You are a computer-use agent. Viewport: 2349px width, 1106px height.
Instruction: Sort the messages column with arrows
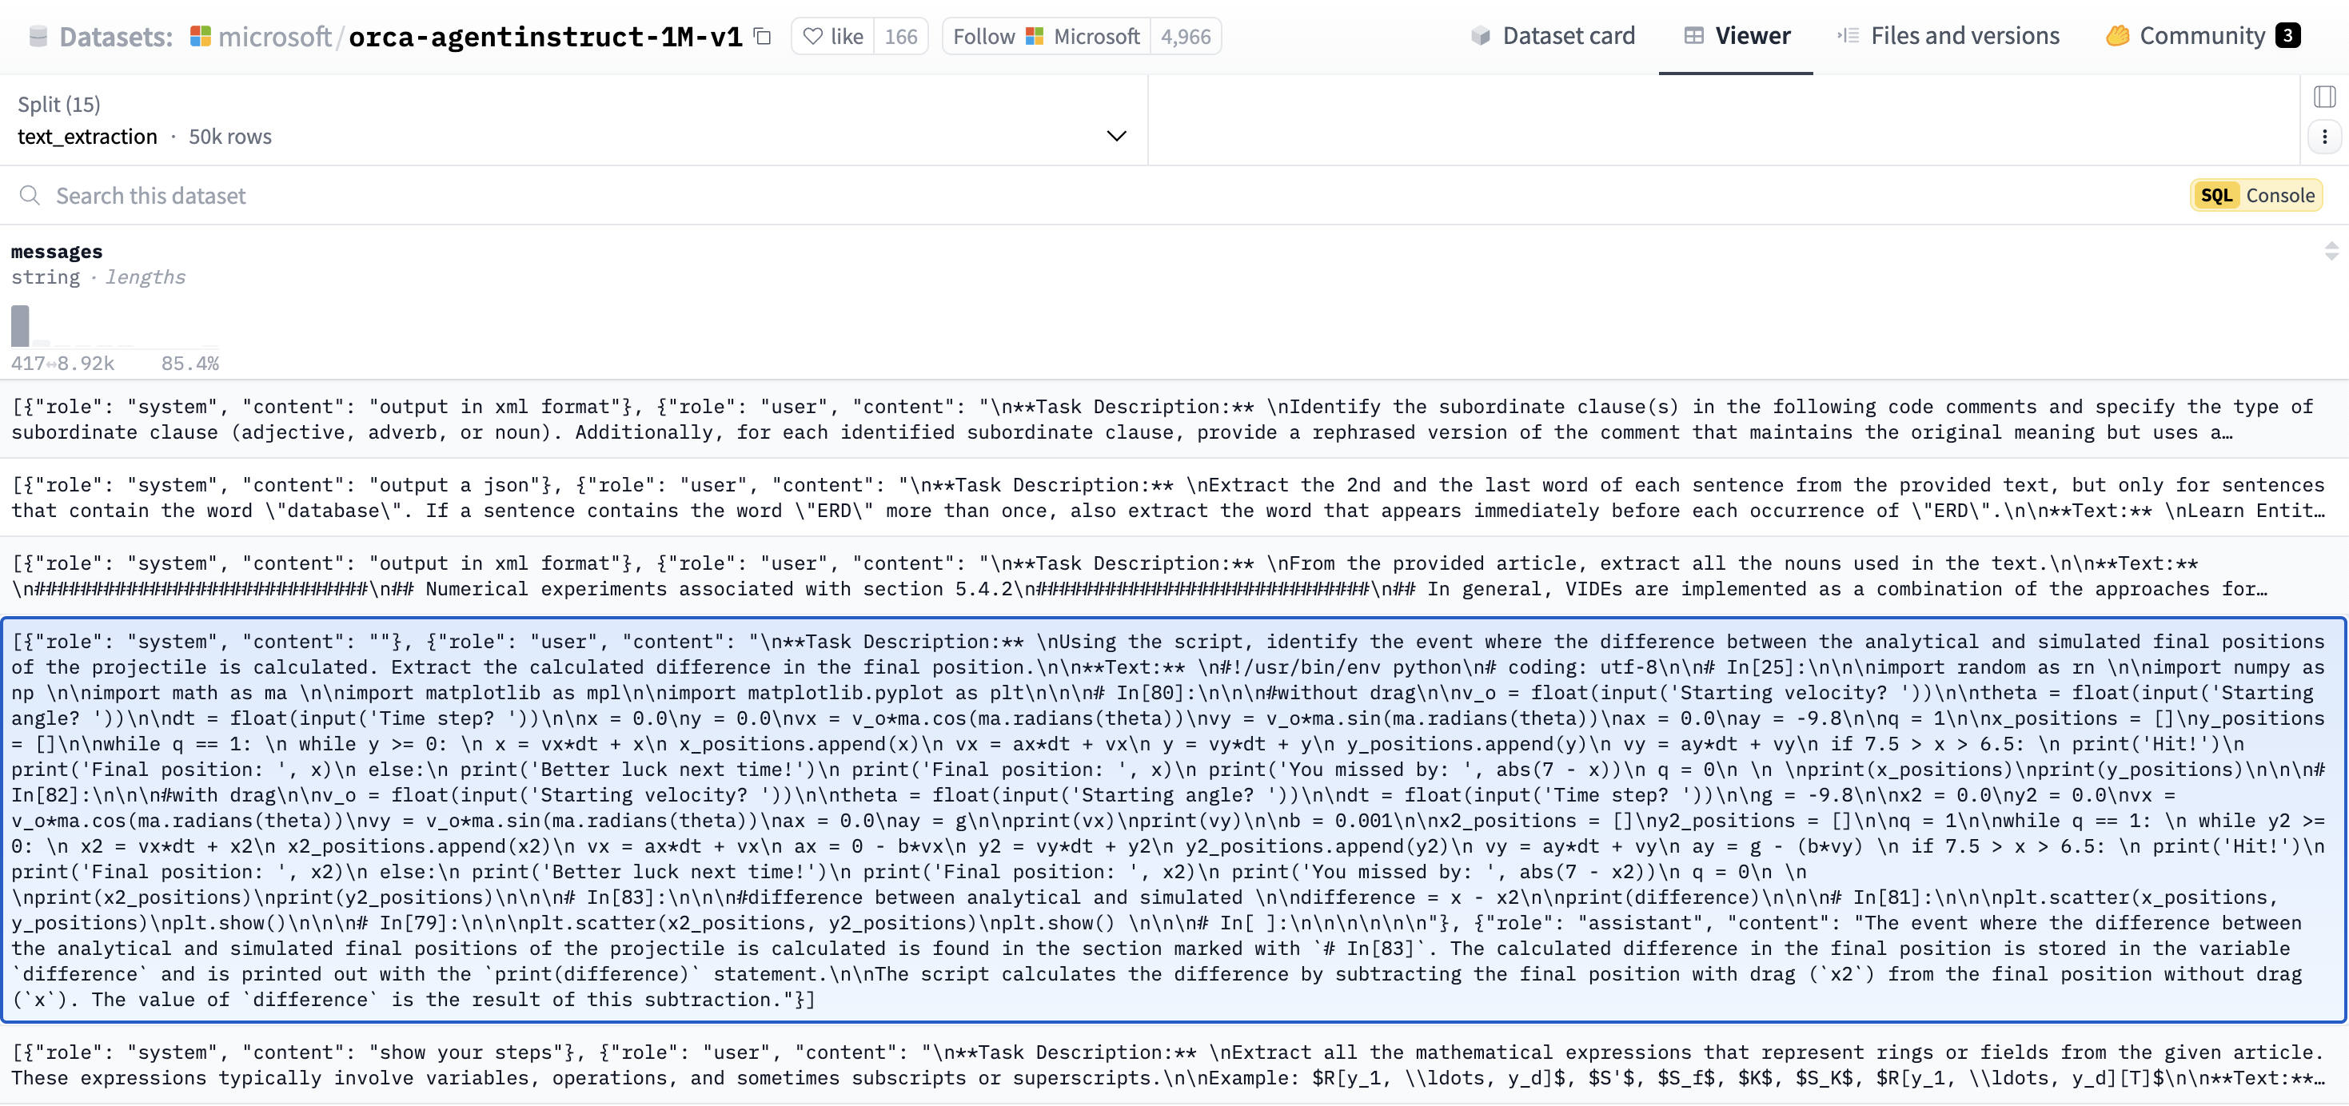(x=2331, y=252)
